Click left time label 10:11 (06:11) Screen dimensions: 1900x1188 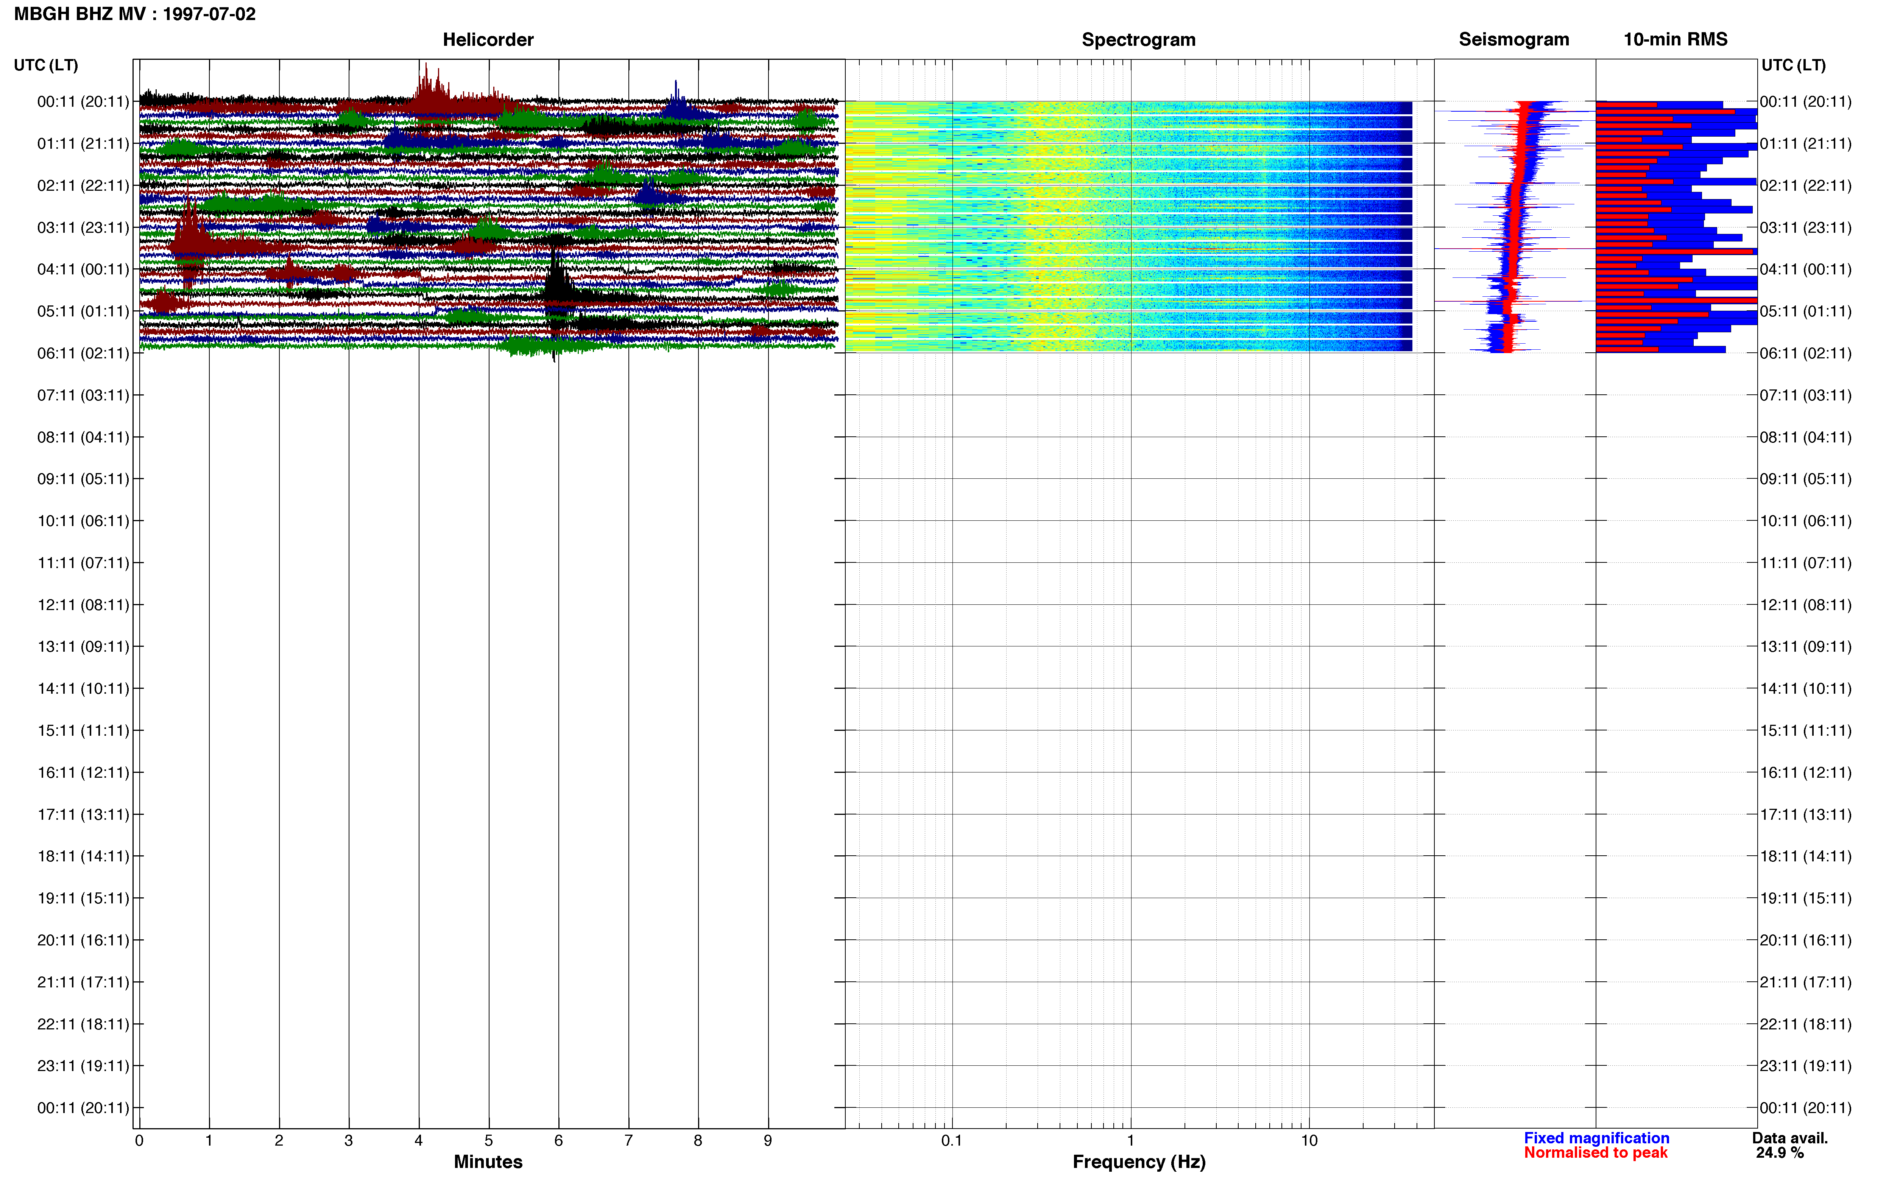click(x=83, y=521)
